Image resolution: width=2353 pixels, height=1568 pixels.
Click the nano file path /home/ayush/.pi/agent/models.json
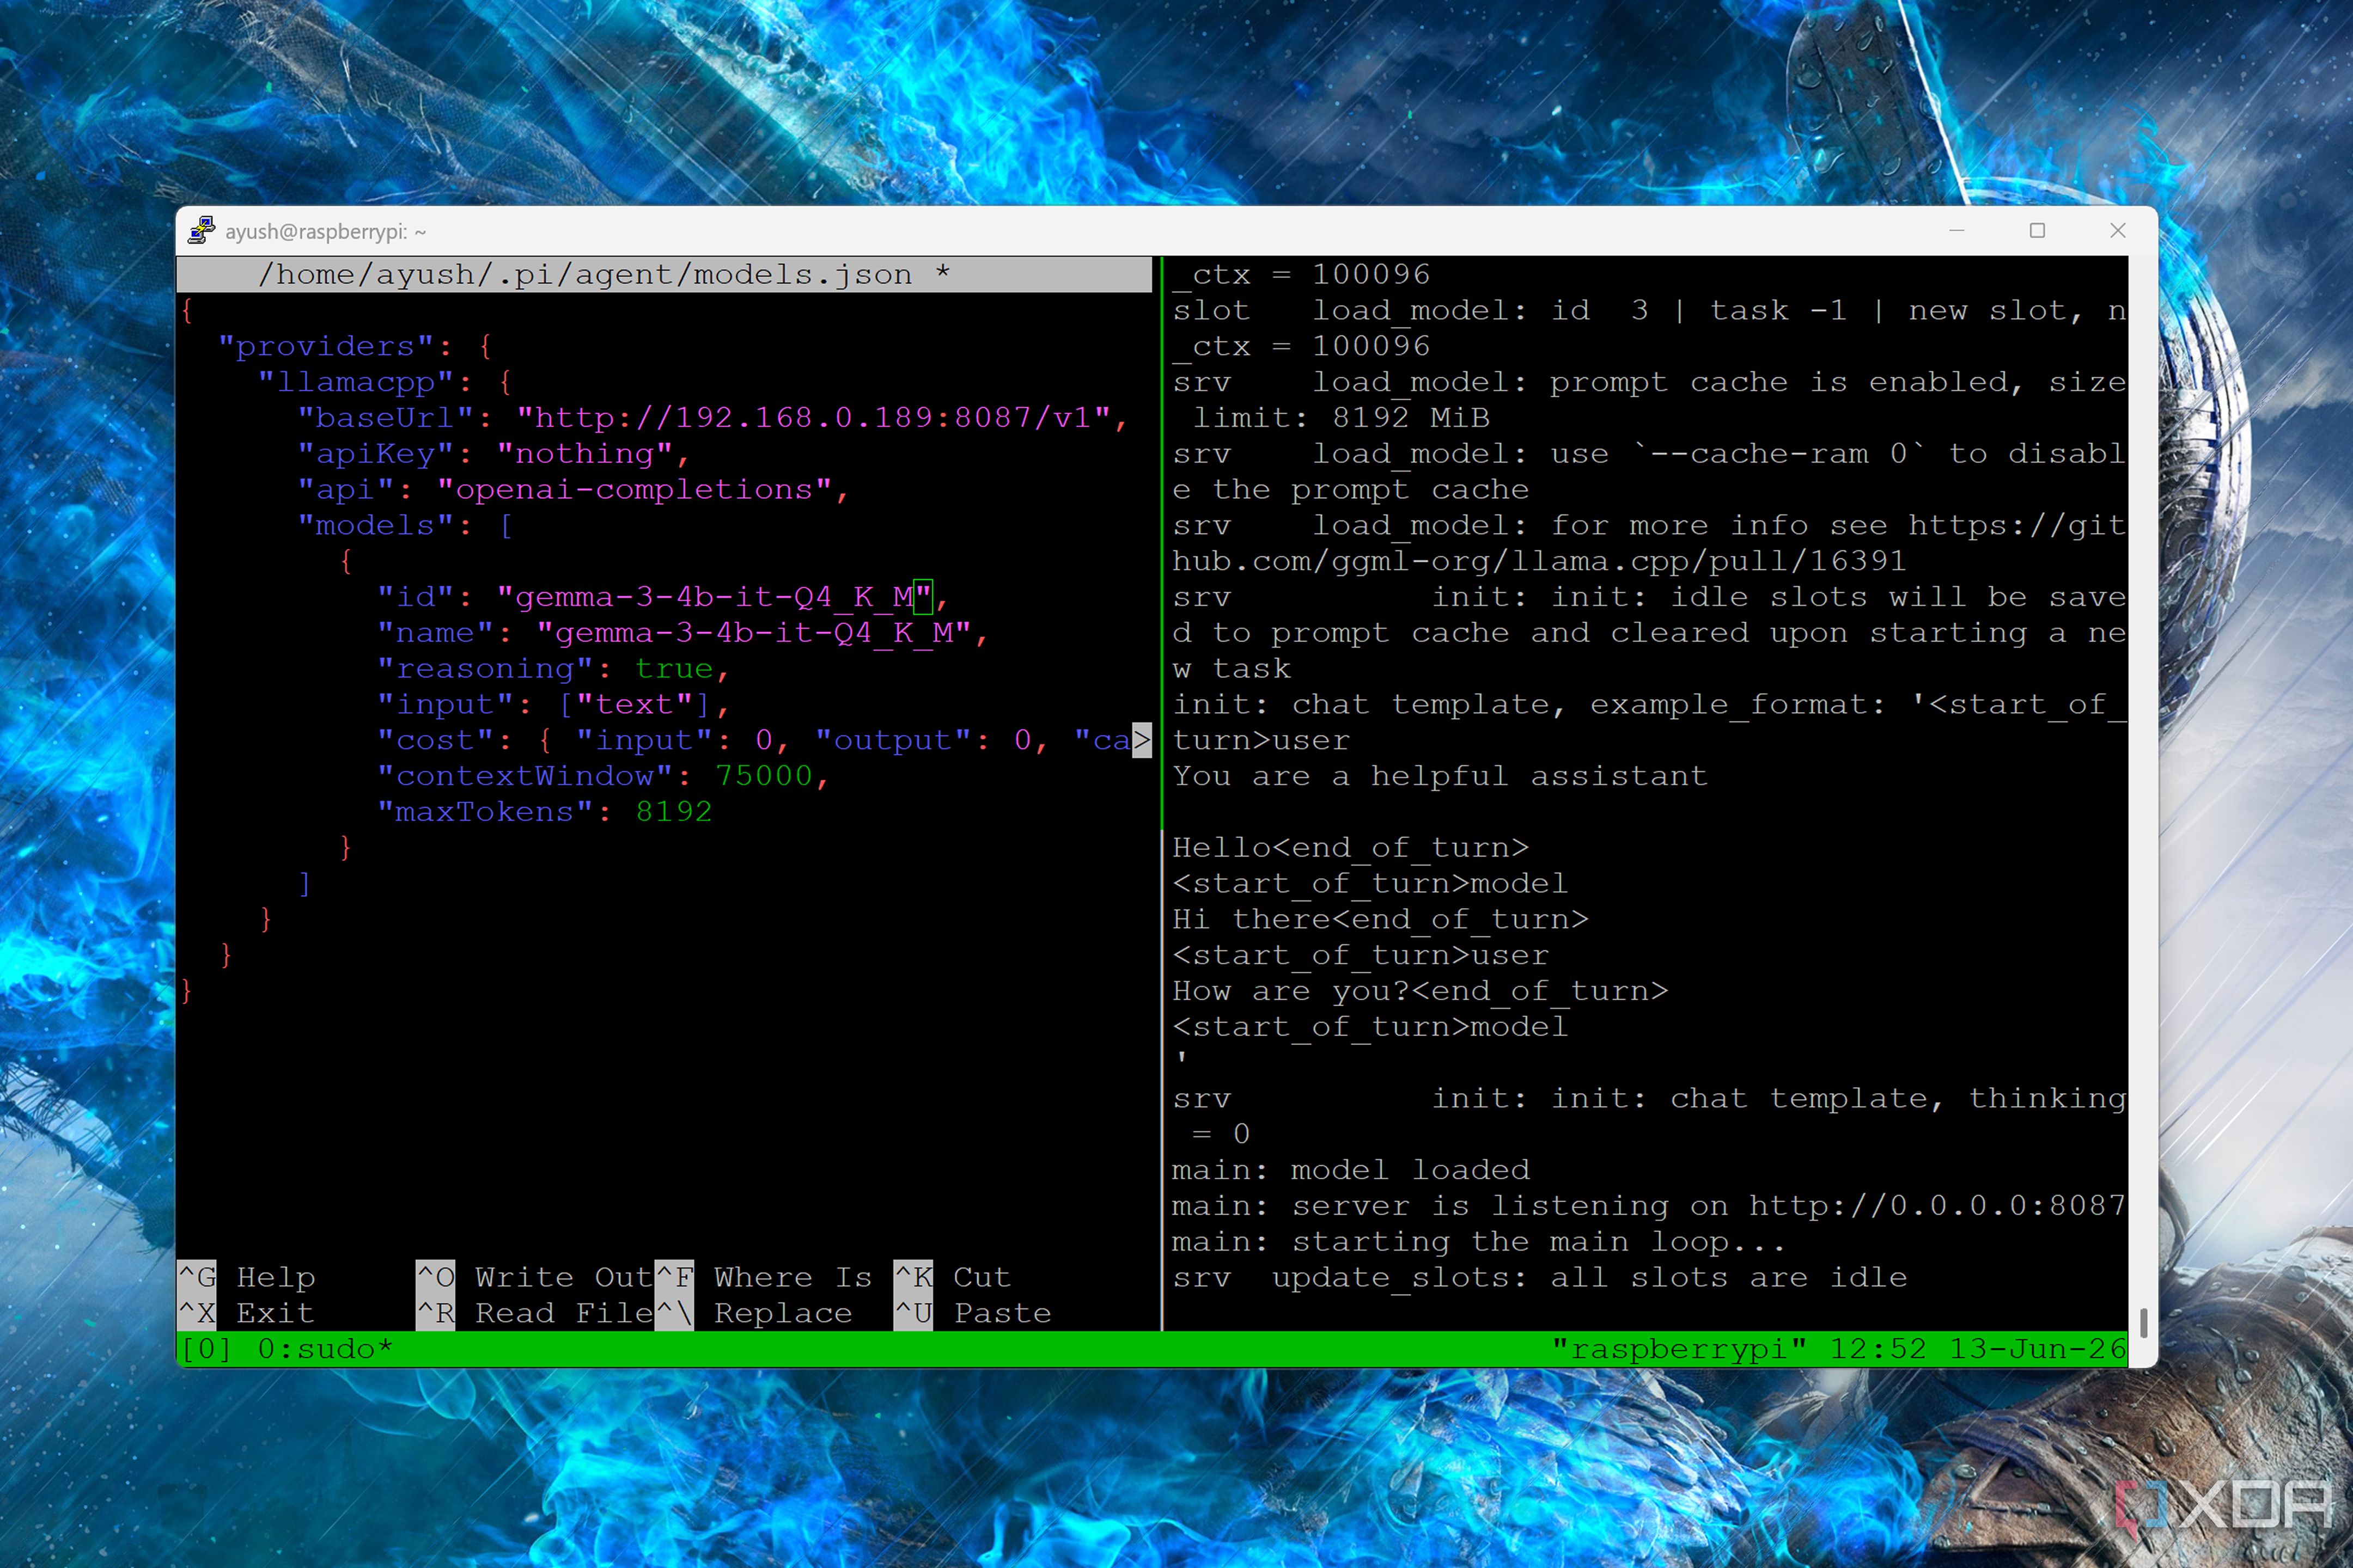[585, 274]
